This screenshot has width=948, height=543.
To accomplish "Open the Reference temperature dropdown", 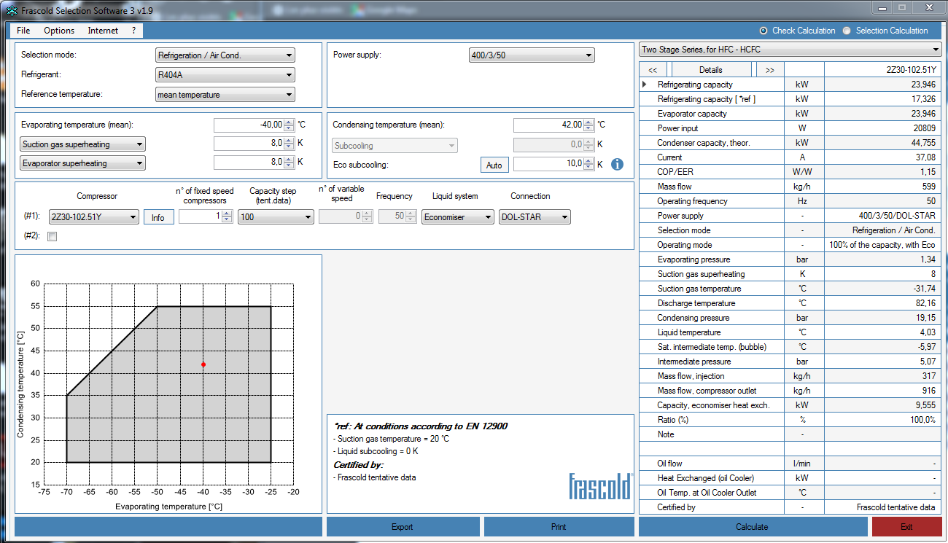I will [x=225, y=94].
